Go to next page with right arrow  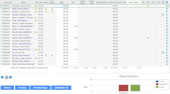10,77
